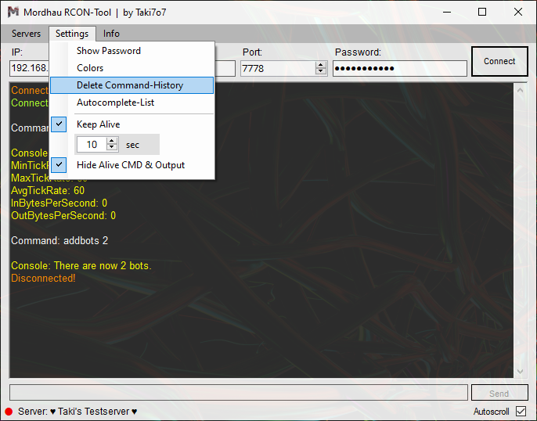Image resolution: width=537 pixels, height=421 pixels.
Task: Click the Port field showing 7778
Action: [278, 68]
